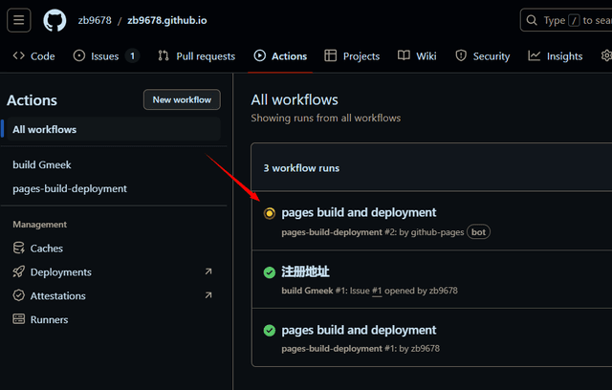Click the search magnifier icon

532,20
